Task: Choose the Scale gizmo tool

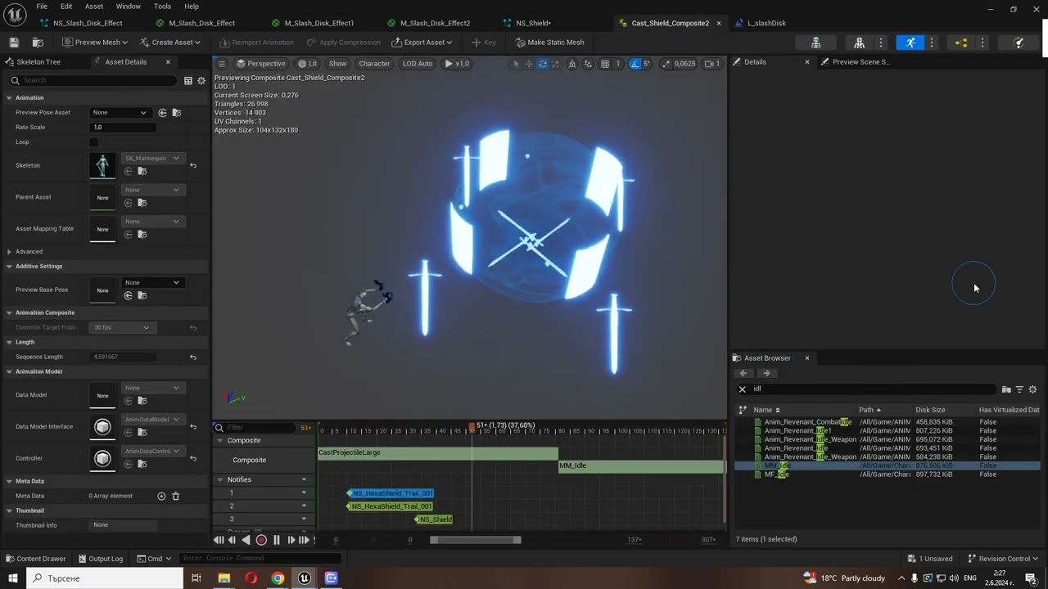Action: click(555, 64)
